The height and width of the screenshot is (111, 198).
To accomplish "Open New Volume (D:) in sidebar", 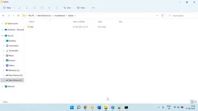I will [x=14, y=75].
